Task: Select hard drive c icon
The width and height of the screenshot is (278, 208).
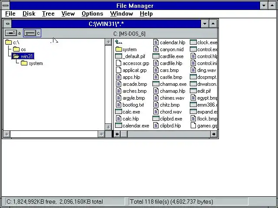Action: tap(30, 33)
